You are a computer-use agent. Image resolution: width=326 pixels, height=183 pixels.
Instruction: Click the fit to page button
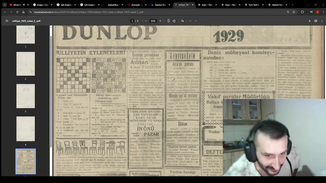168,21
